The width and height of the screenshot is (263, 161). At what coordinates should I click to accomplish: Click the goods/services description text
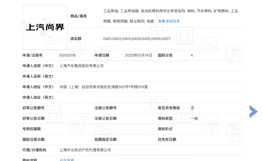pyautogui.click(x=170, y=11)
